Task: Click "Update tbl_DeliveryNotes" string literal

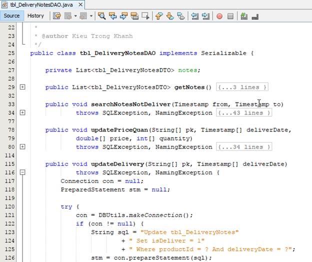Action: [x=189, y=232]
